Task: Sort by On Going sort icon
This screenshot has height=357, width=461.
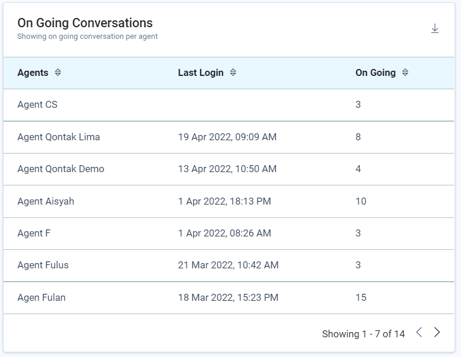Action: click(405, 73)
